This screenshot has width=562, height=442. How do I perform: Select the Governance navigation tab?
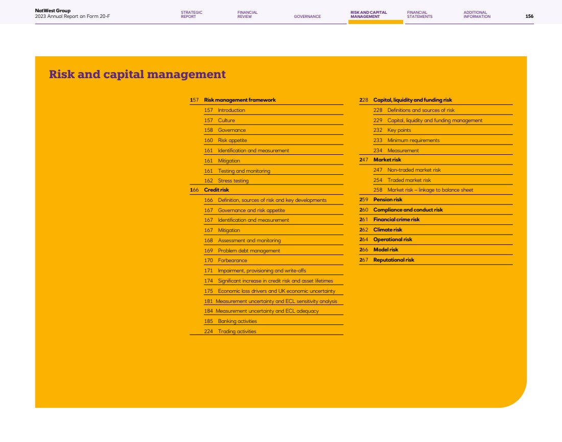(x=308, y=16)
